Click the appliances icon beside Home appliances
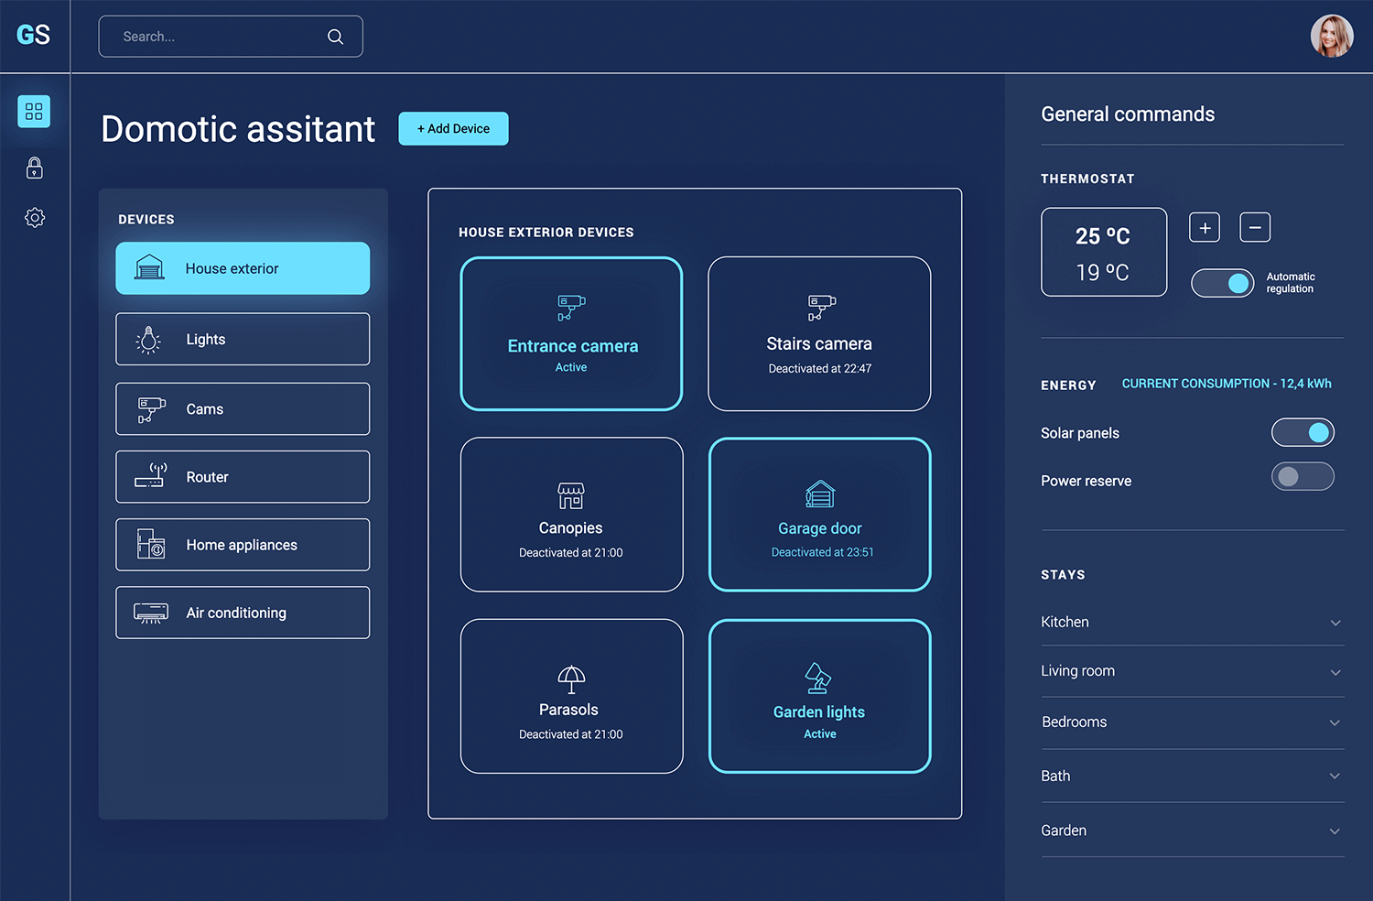This screenshot has height=901, width=1373. (151, 544)
